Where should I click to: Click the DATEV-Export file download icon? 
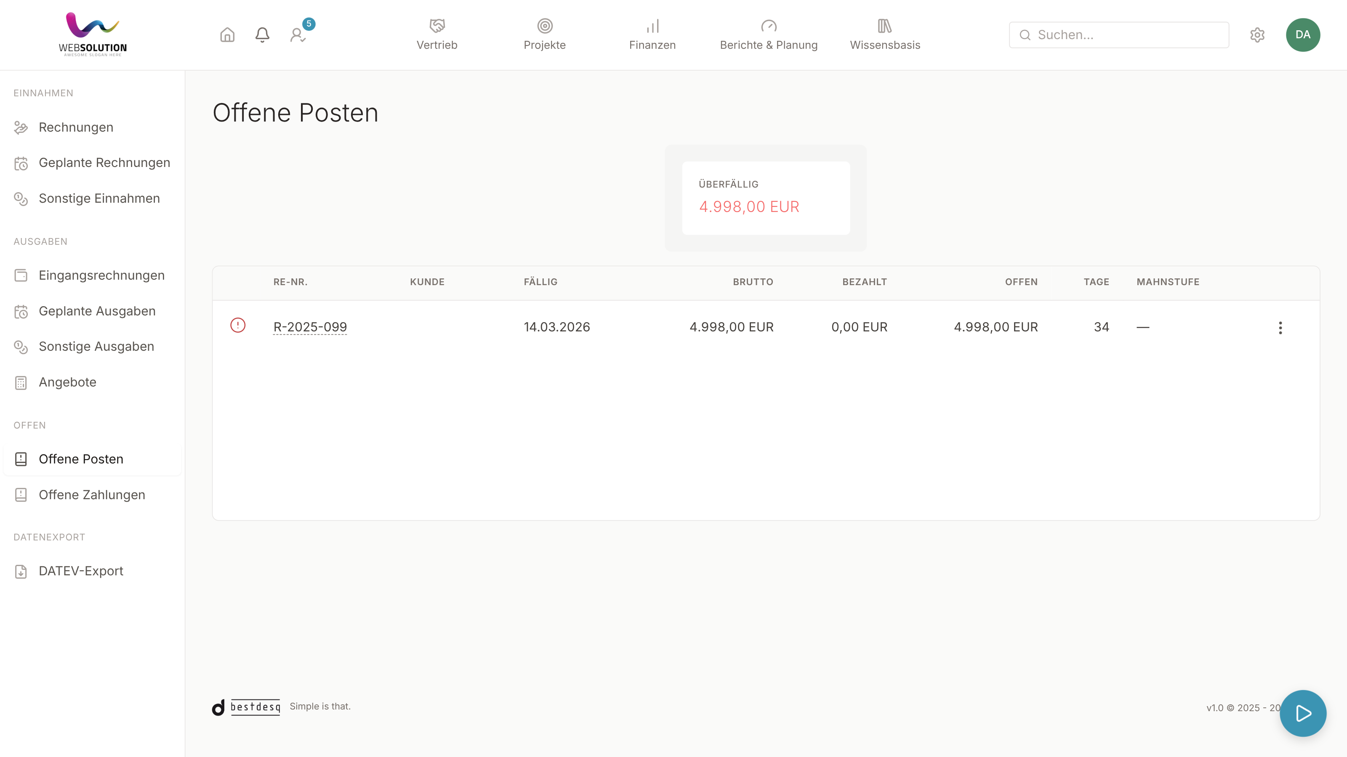click(21, 572)
